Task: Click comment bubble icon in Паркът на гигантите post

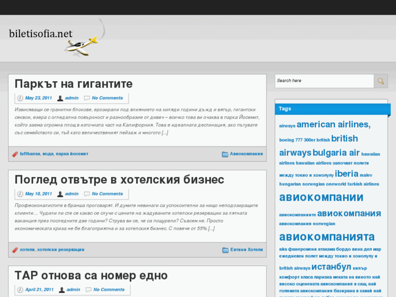Action: coord(87,98)
